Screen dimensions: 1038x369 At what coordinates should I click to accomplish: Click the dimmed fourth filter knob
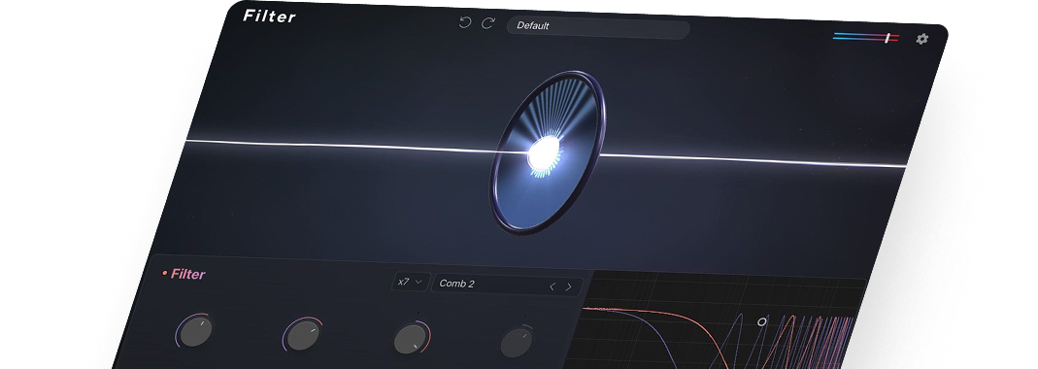click(516, 343)
